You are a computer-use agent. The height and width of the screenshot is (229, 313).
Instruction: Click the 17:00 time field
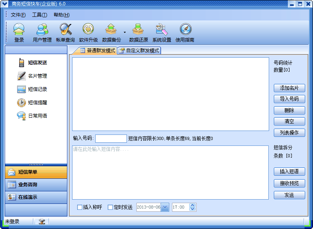pyautogui.click(x=181, y=207)
